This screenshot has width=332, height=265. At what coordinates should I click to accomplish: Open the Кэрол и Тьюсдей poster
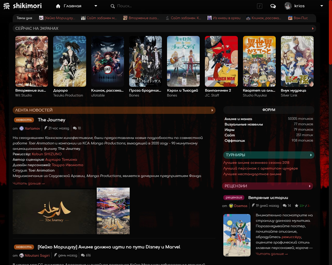point(183,61)
